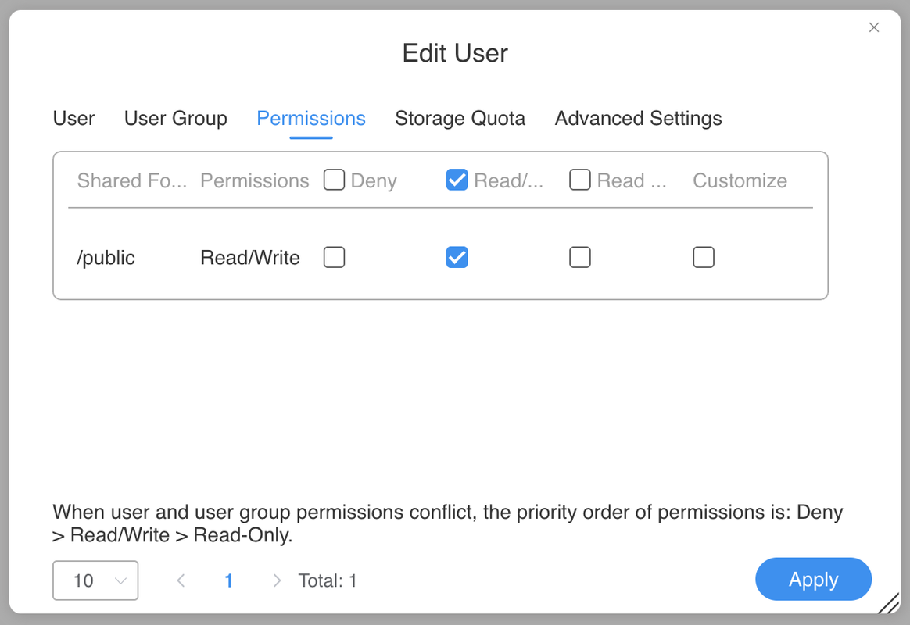Image resolution: width=910 pixels, height=625 pixels.
Task: Enable Read-Only for the /public folder
Action: pos(580,257)
